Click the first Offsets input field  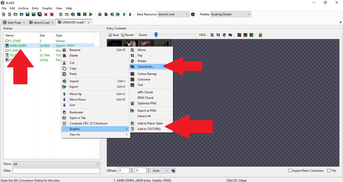[x=124, y=171]
